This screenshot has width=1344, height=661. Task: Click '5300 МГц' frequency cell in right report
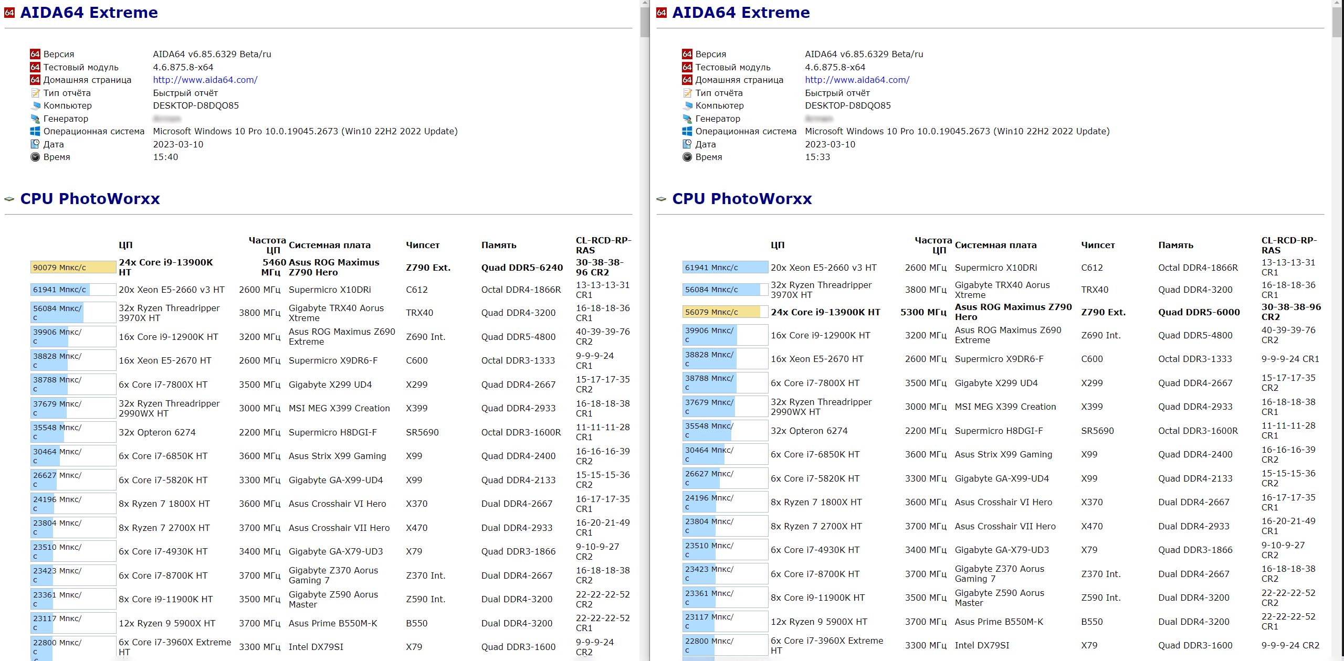[x=923, y=312]
